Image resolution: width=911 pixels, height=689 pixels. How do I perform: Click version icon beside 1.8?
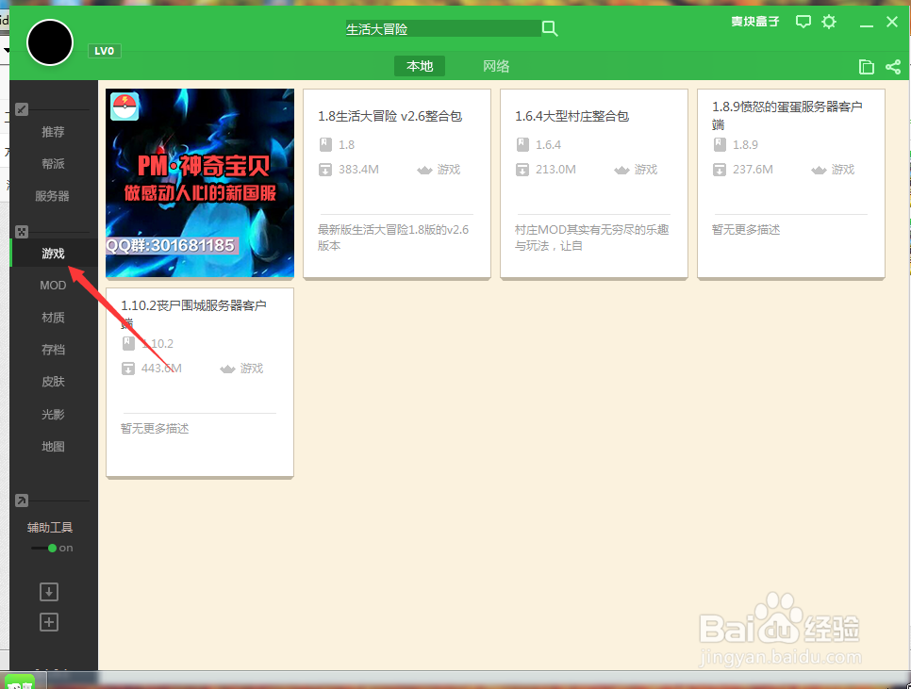[x=325, y=144]
